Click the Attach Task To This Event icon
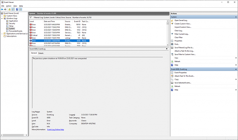 (172, 76)
